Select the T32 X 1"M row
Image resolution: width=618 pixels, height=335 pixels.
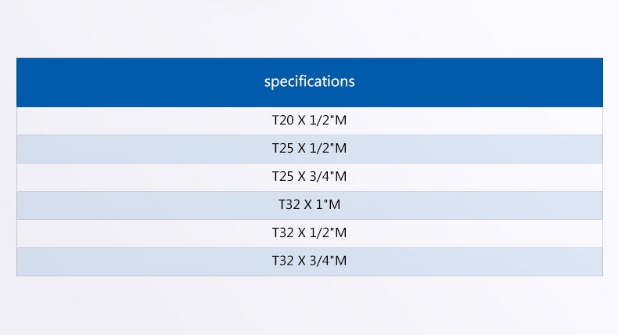click(310, 205)
